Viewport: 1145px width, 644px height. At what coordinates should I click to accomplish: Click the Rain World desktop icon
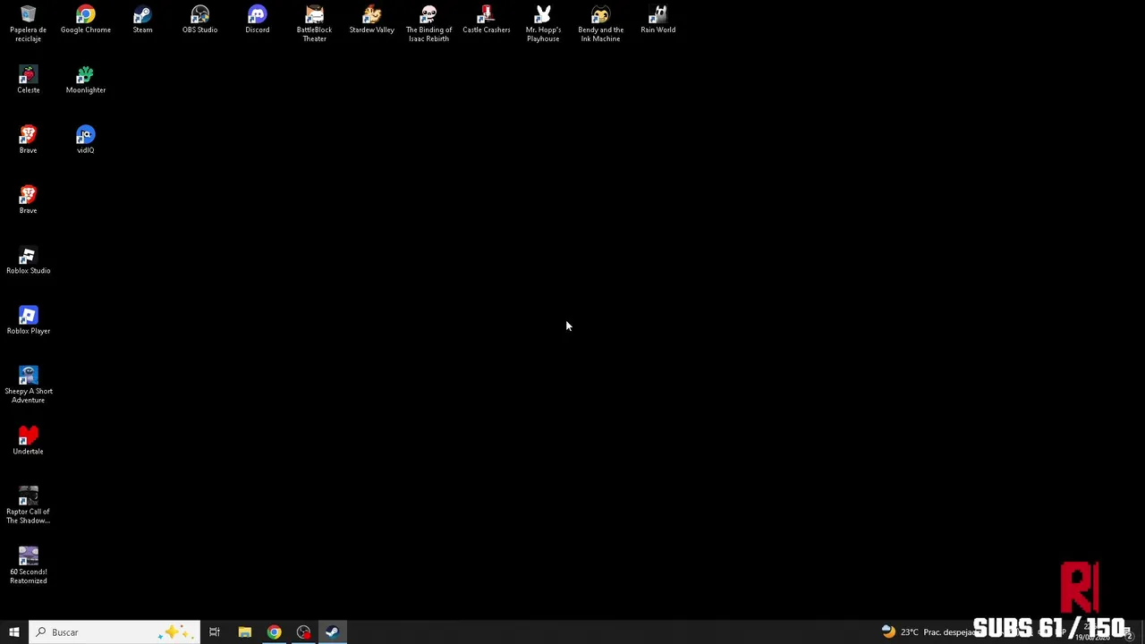[657, 20]
